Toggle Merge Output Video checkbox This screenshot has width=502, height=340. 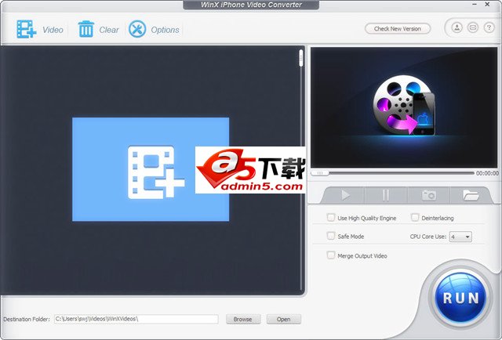point(331,255)
